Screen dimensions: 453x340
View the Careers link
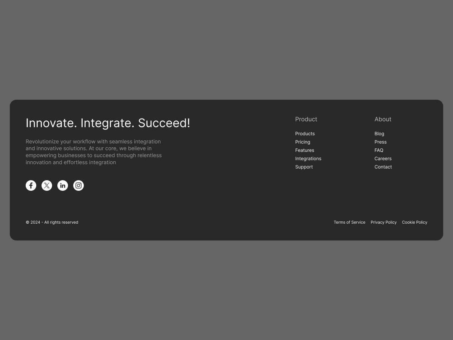[383, 159]
